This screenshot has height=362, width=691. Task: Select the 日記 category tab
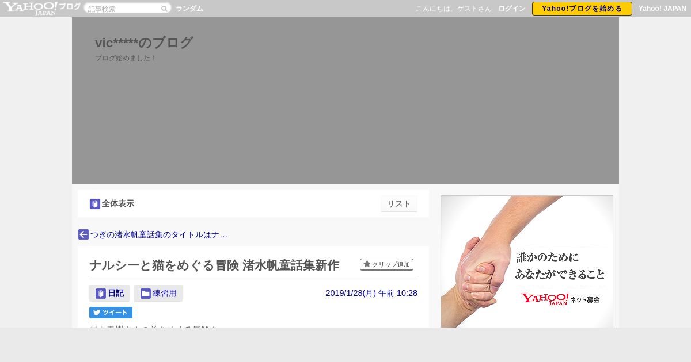(x=109, y=293)
